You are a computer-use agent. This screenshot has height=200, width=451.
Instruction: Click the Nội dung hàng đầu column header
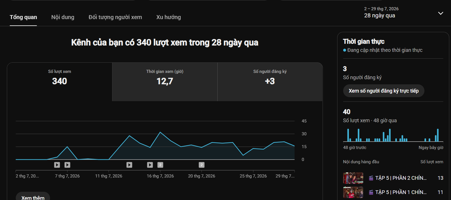click(x=361, y=162)
